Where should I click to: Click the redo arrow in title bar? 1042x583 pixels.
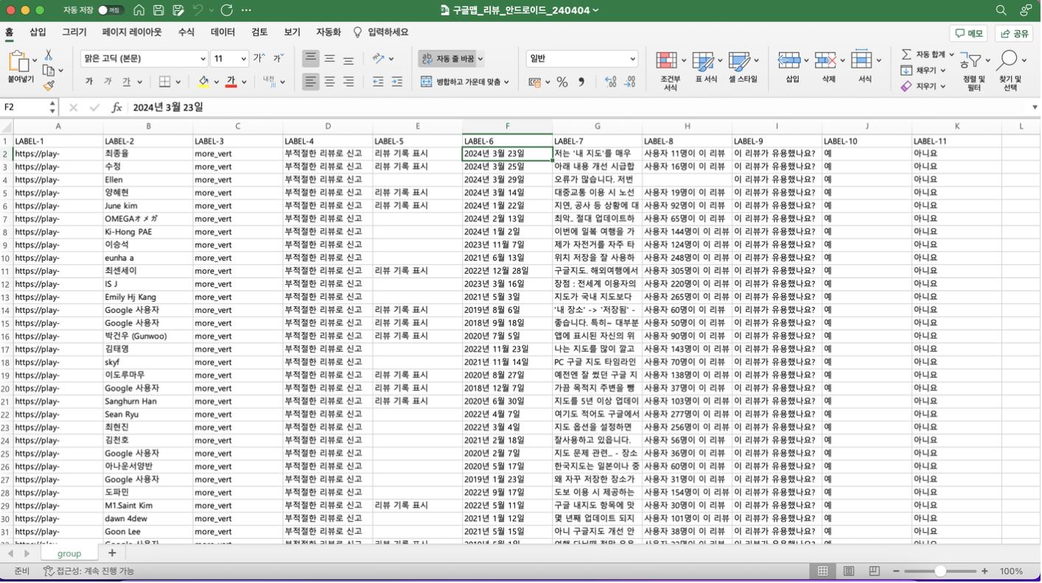tap(226, 10)
